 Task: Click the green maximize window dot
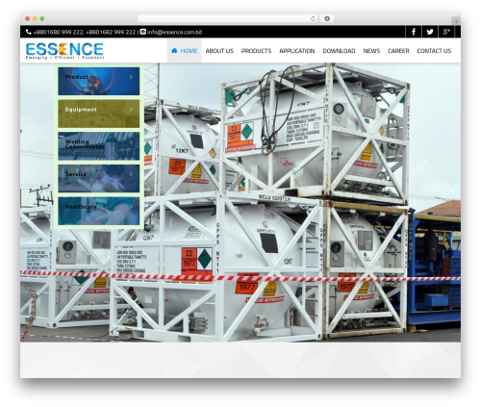point(42,18)
